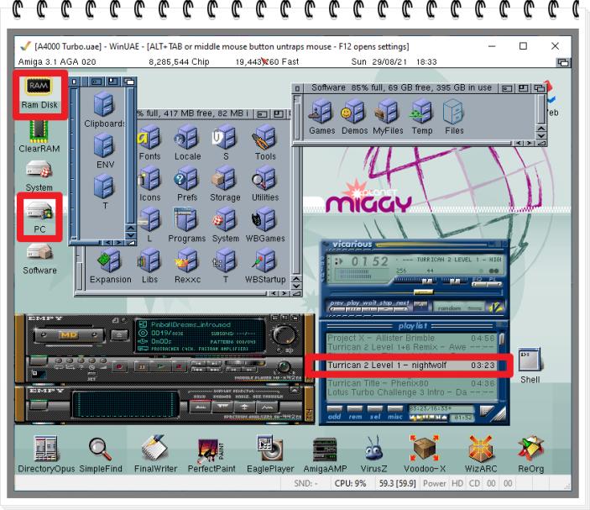Select the Expansion drawer in System window

pos(110,266)
